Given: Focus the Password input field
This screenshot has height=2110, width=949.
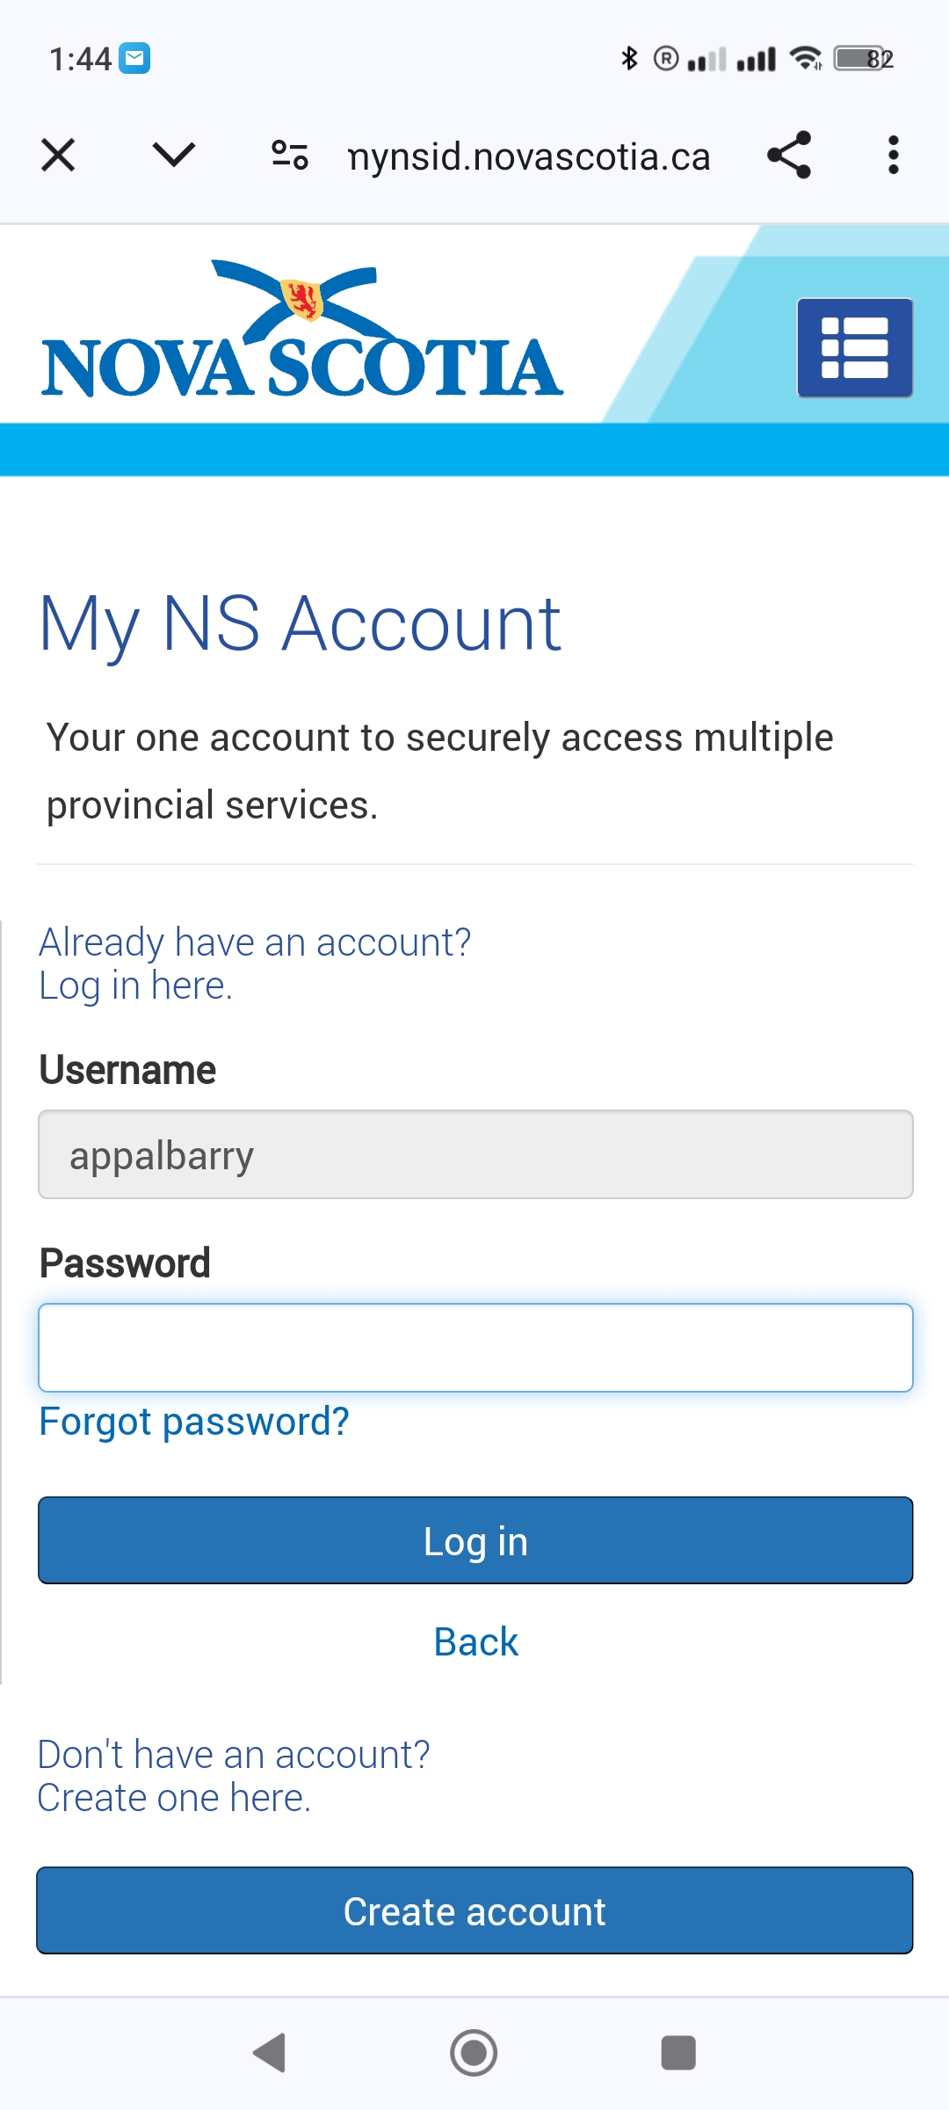Looking at the screenshot, I should tap(475, 1348).
